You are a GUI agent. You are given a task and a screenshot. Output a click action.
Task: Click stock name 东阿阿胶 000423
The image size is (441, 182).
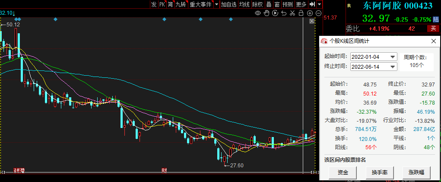tap(397, 5)
